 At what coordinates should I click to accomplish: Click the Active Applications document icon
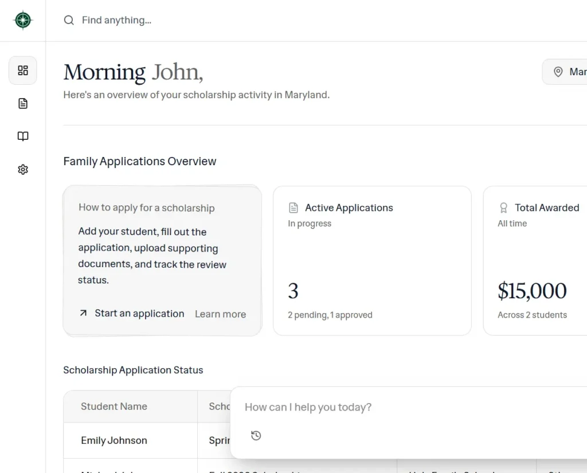point(293,208)
